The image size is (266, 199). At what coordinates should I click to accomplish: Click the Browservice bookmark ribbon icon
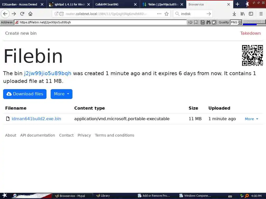[196, 22]
